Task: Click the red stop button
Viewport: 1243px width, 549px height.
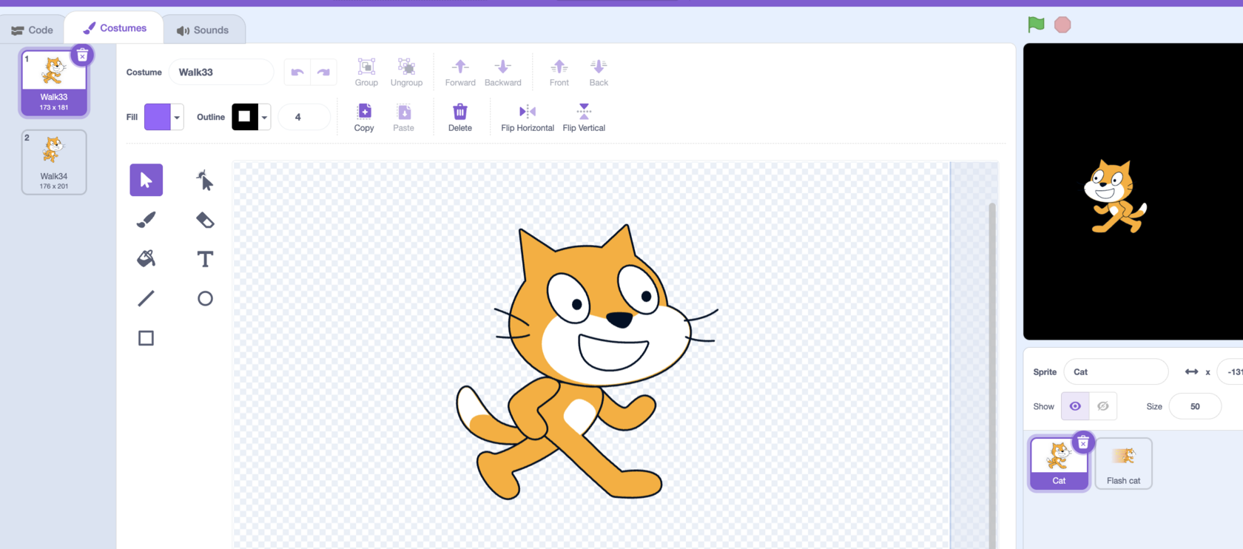Action: coord(1062,24)
